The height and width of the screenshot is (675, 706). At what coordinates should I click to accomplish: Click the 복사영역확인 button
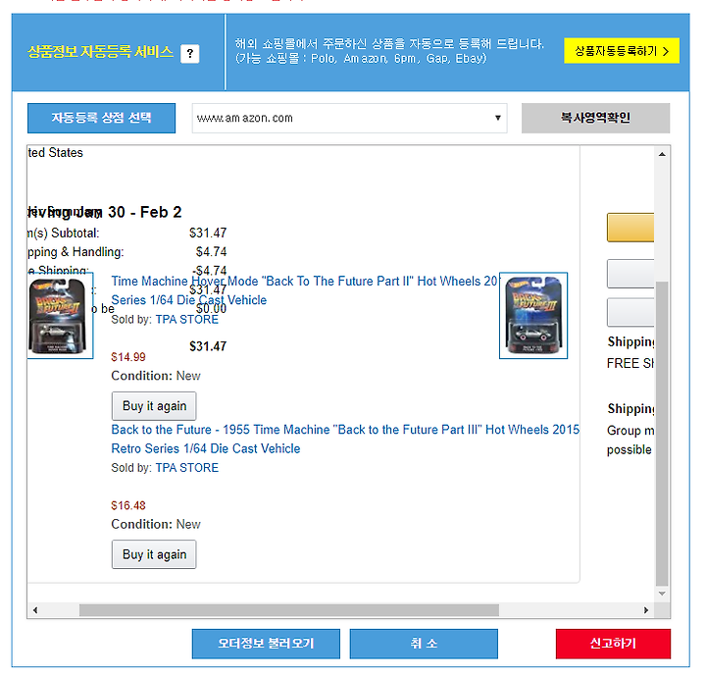point(595,118)
